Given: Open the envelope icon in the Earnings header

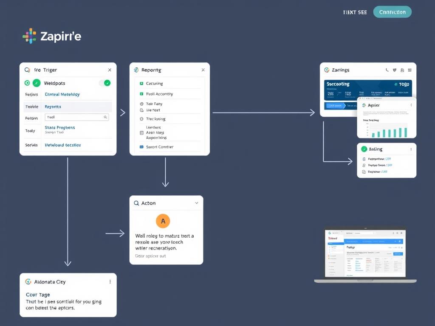Looking at the screenshot, I should (402, 70).
